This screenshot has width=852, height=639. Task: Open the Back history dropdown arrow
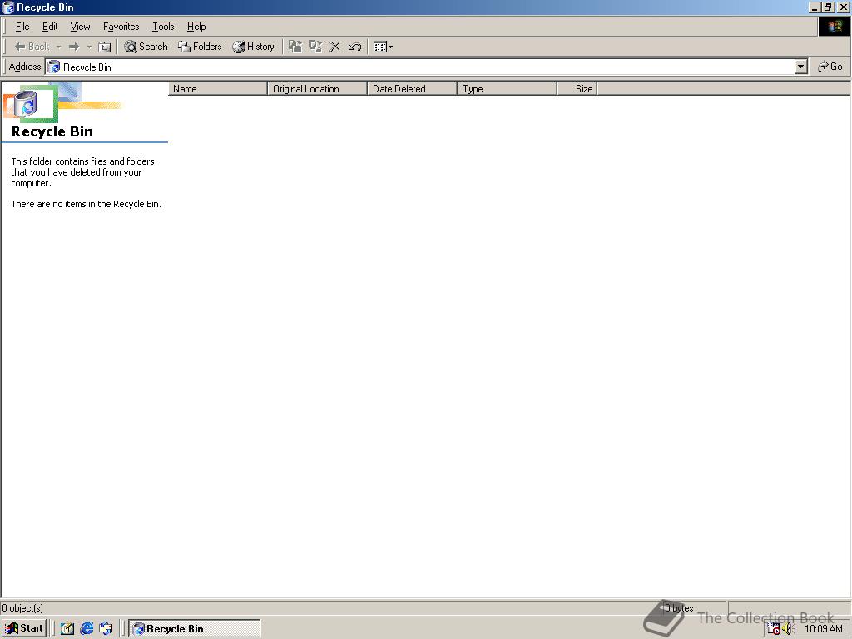tap(58, 47)
